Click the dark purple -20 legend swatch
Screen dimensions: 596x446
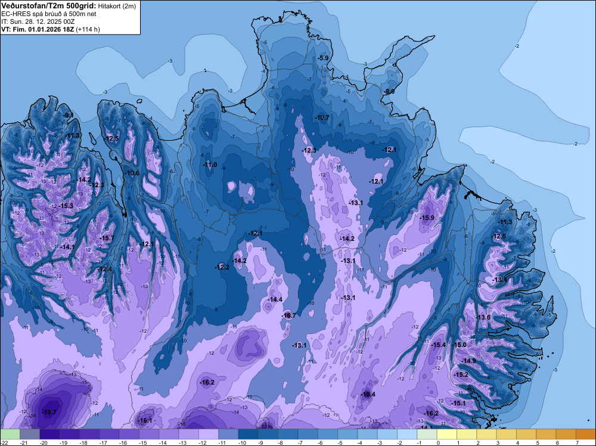click(50, 434)
